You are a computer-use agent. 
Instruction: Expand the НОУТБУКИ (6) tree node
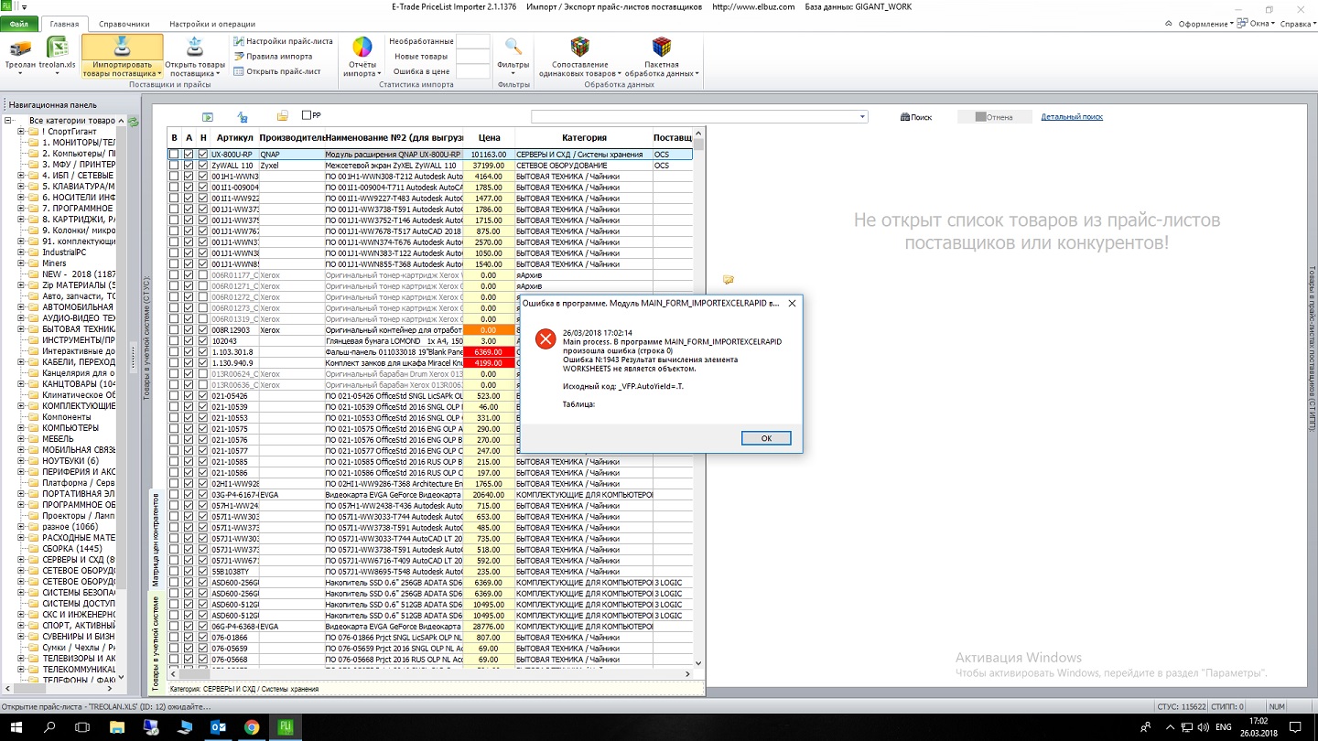(x=21, y=461)
